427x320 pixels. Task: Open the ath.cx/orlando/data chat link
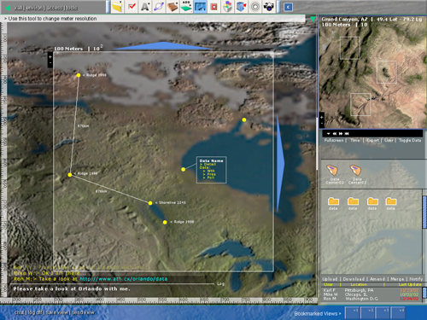(x=123, y=279)
